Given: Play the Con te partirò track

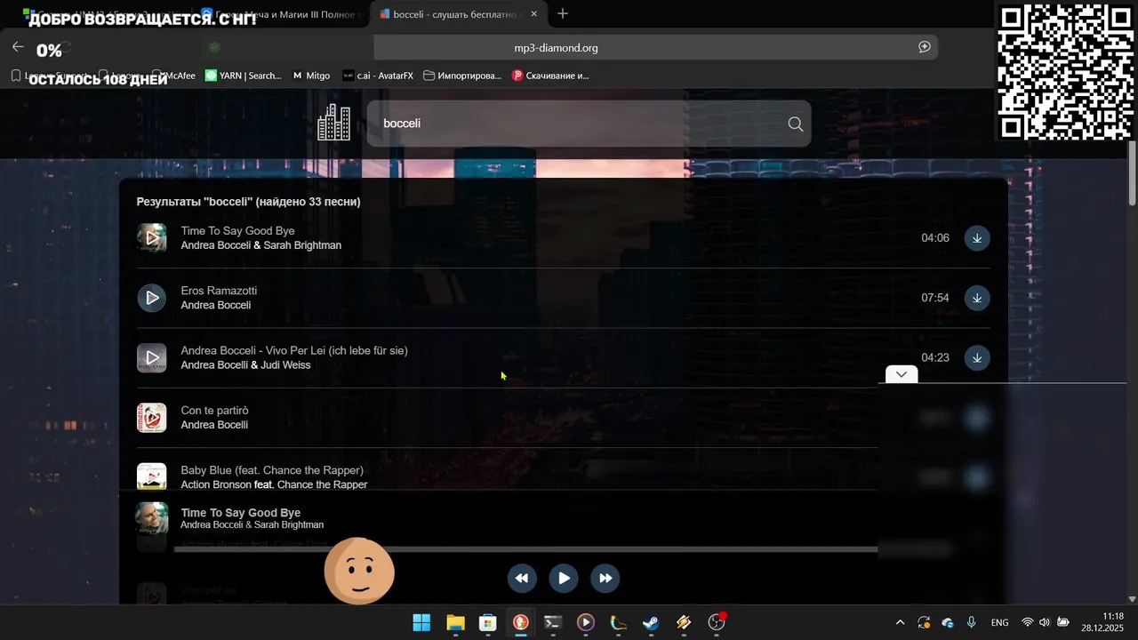Looking at the screenshot, I should 152,418.
